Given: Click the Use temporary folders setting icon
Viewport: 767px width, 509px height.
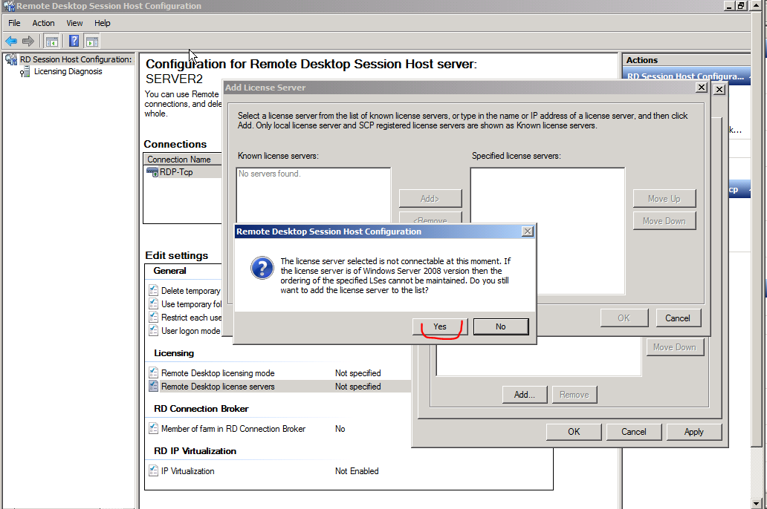Looking at the screenshot, I should click(x=154, y=303).
